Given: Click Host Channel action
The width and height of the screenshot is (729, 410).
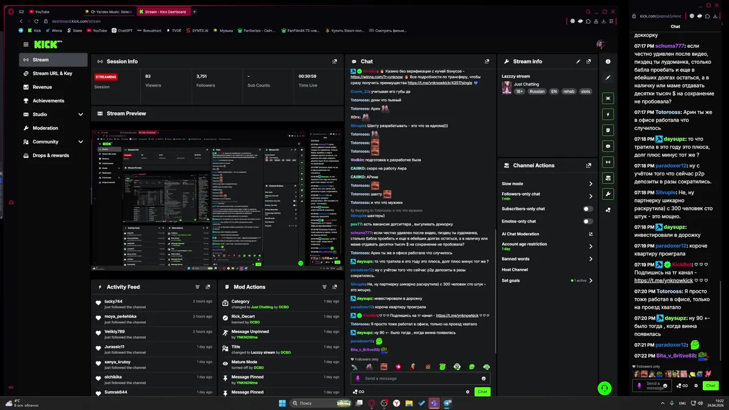Looking at the screenshot, I should 515,270.
